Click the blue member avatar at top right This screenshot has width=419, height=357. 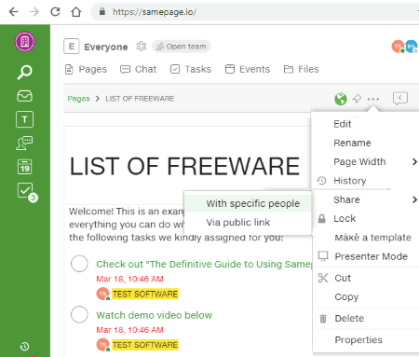pos(412,47)
